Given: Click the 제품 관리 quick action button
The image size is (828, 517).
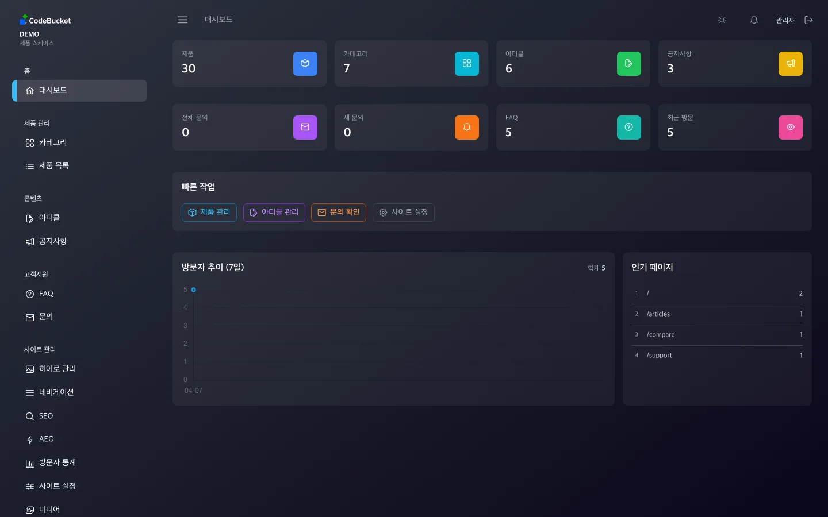Looking at the screenshot, I should [209, 213].
